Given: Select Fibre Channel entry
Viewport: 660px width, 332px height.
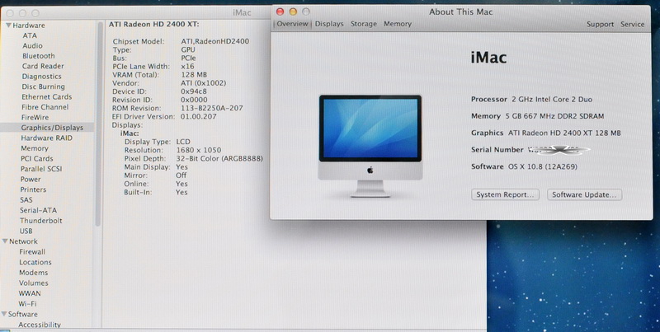Looking at the screenshot, I should (x=45, y=107).
